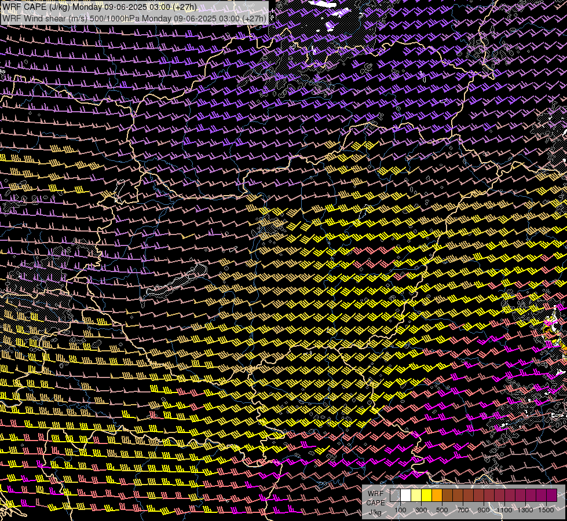Click the legend value 1500
This screenshot has width=567, height=521.
546,510
